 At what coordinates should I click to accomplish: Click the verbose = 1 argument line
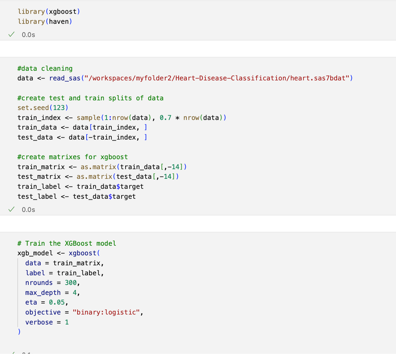(x=47, y=322)
